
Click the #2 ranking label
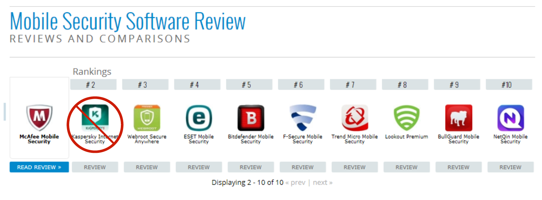point(94,85)
